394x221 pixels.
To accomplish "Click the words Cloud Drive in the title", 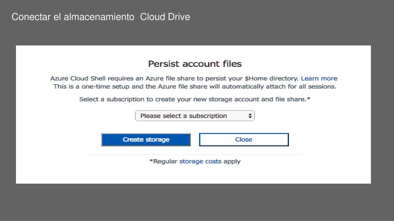I will pyautogui.click(x=165, y=17).
